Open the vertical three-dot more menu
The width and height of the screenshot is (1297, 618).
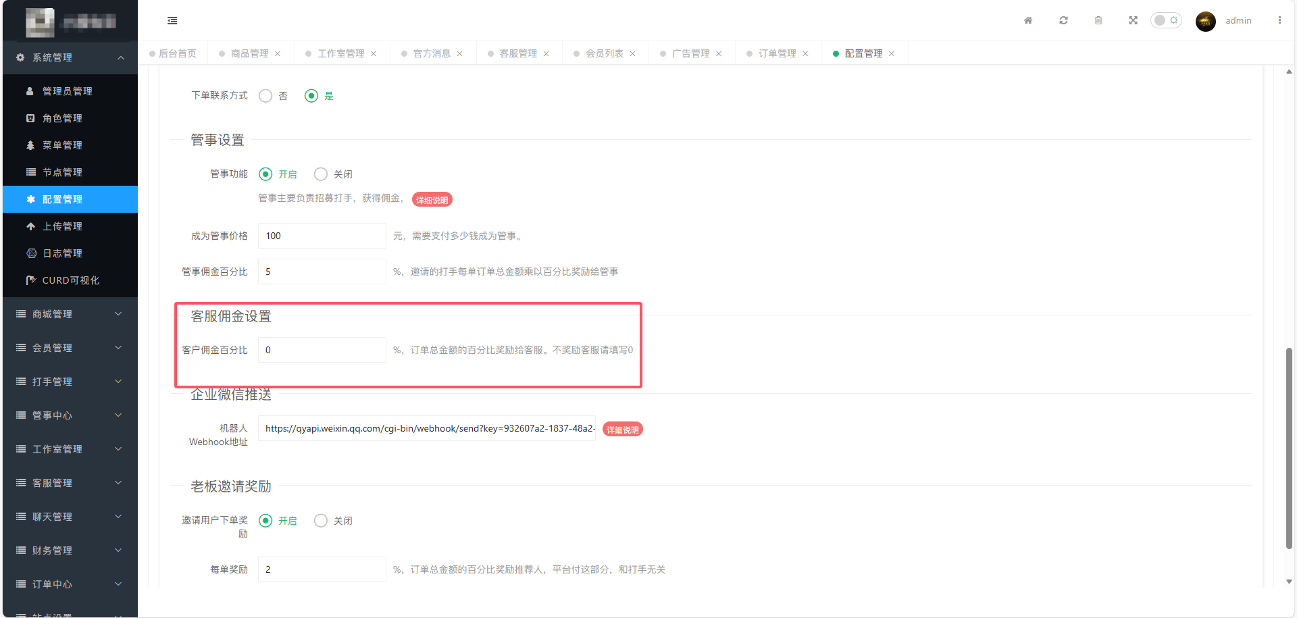(1279, 20)
